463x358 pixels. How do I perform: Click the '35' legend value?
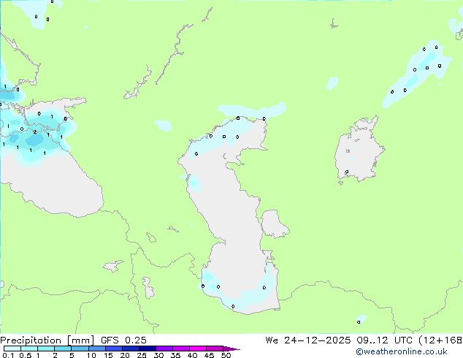click(x=175, y=355)
